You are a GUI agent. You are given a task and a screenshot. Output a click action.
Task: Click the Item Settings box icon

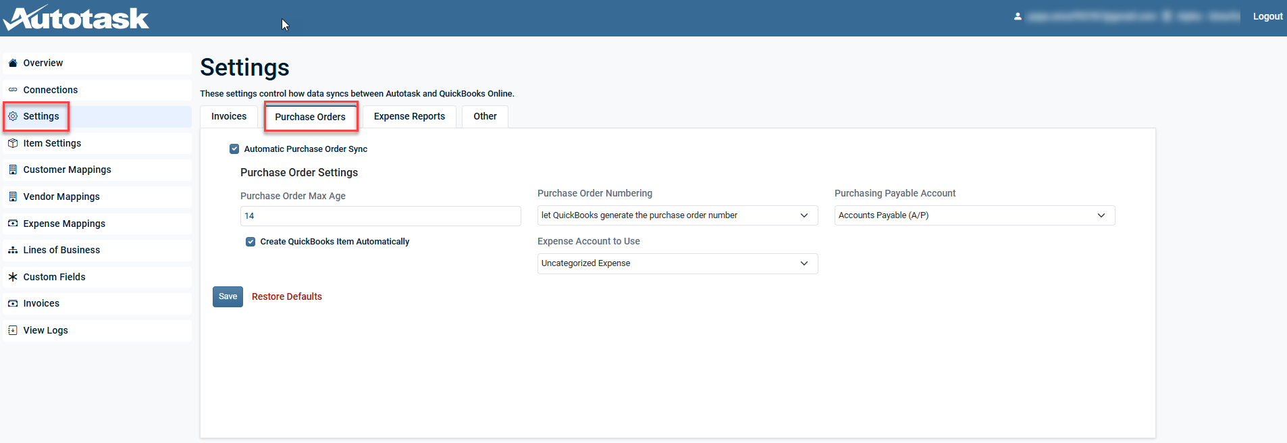coord(13,143)
